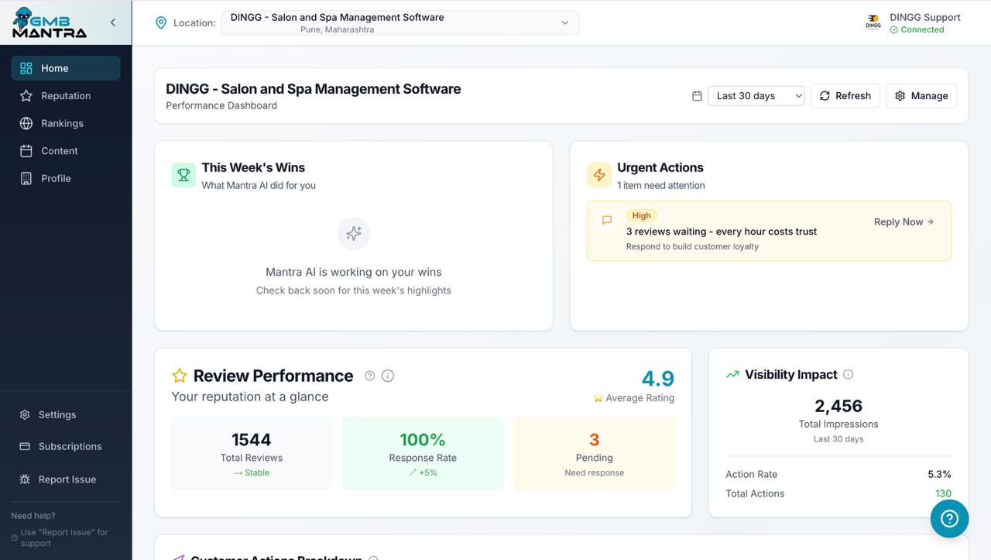Click the Rankings globe icon

[26, 123]
